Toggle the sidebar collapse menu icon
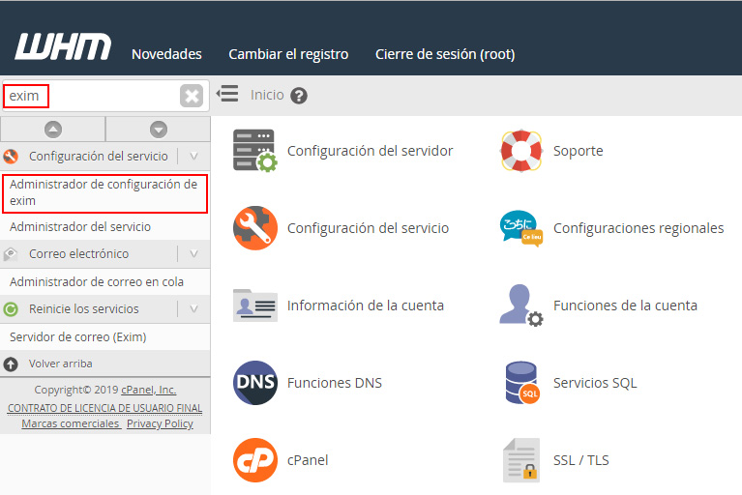 [227, 94]
